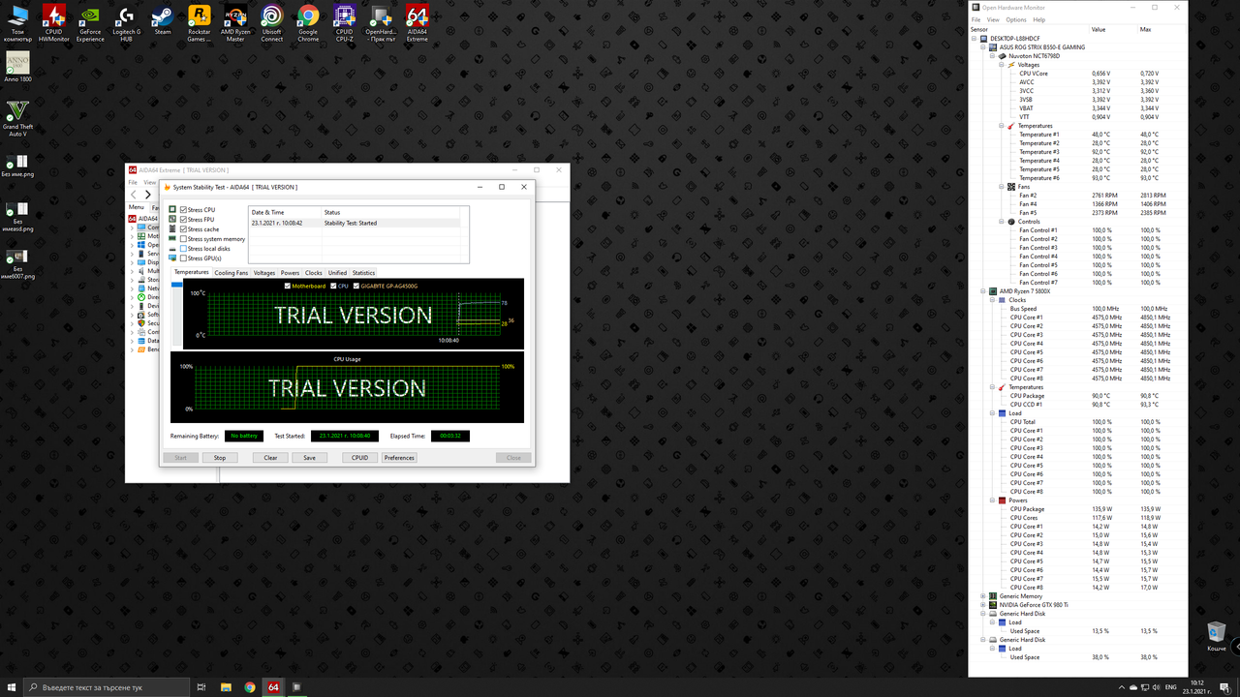Switch to the Cooling Fans tab
Viewport: 1240px width, 697px height.
point(232,273)
